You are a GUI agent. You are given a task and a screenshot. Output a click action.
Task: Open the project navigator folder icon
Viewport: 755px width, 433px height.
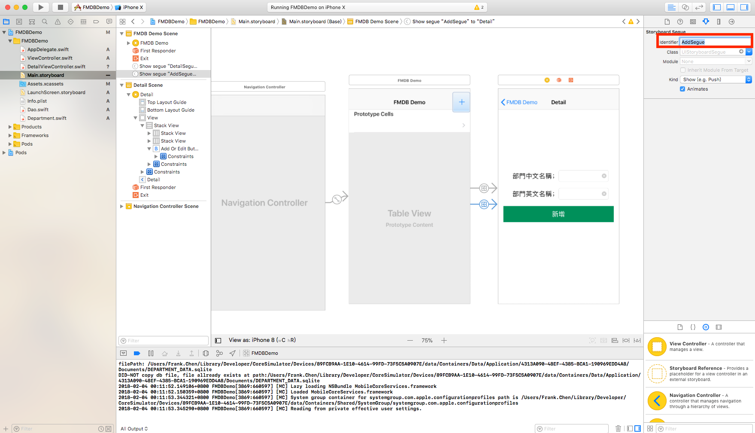6,21
